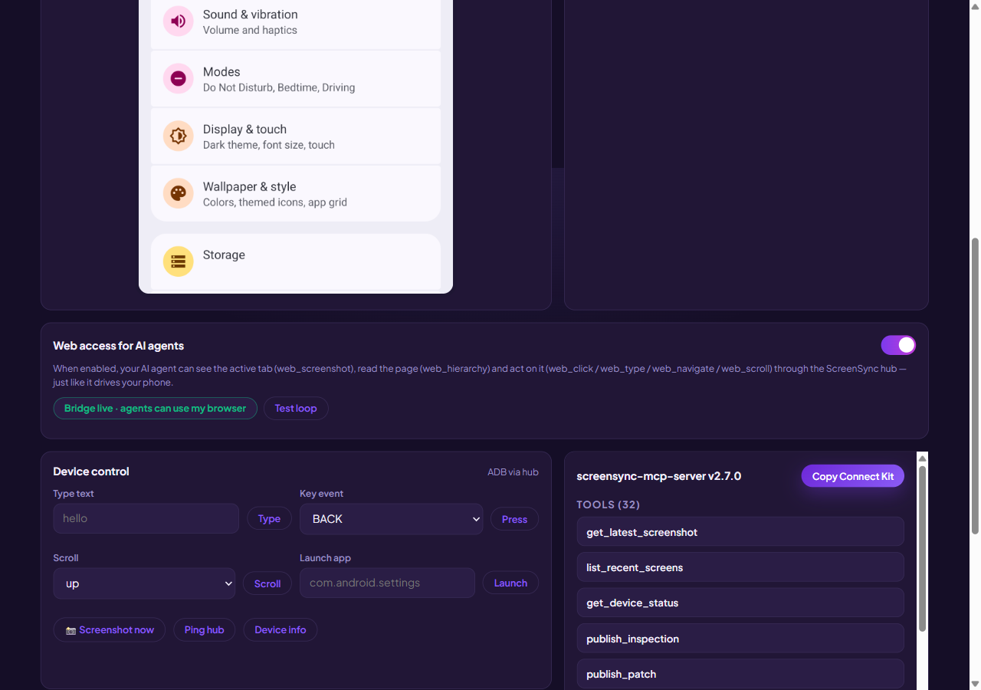Select publish_inspection tool
The image size is (981, 690).
[740, 639]
